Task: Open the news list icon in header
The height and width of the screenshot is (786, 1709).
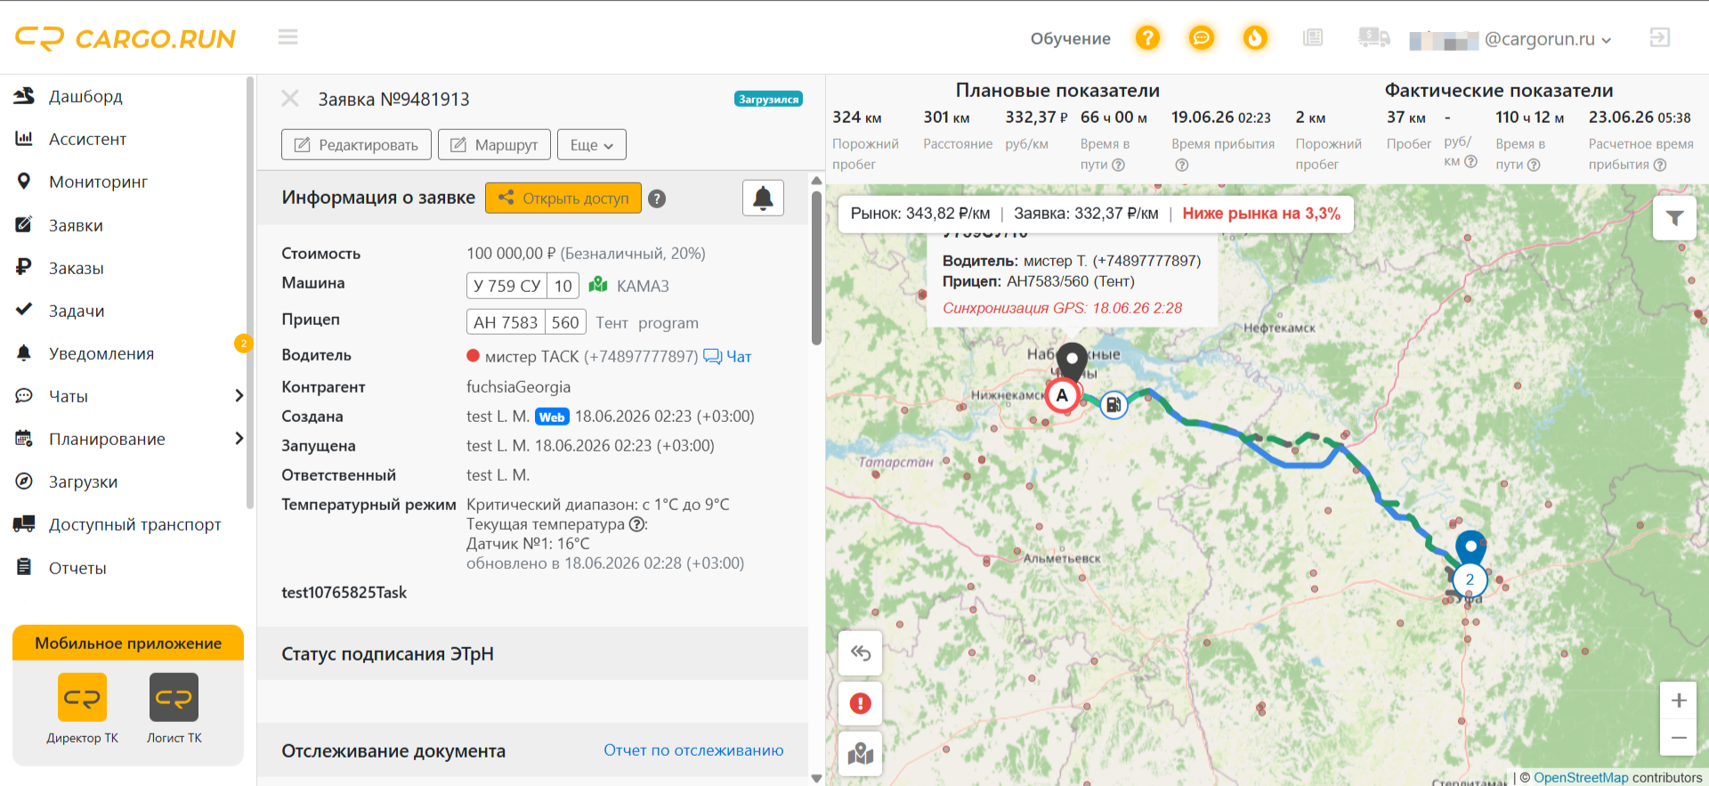Action: (1313, 37)
